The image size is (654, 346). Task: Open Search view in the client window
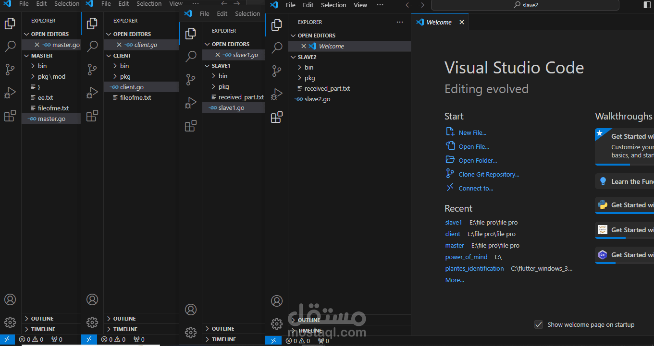[x=92, y=46]
